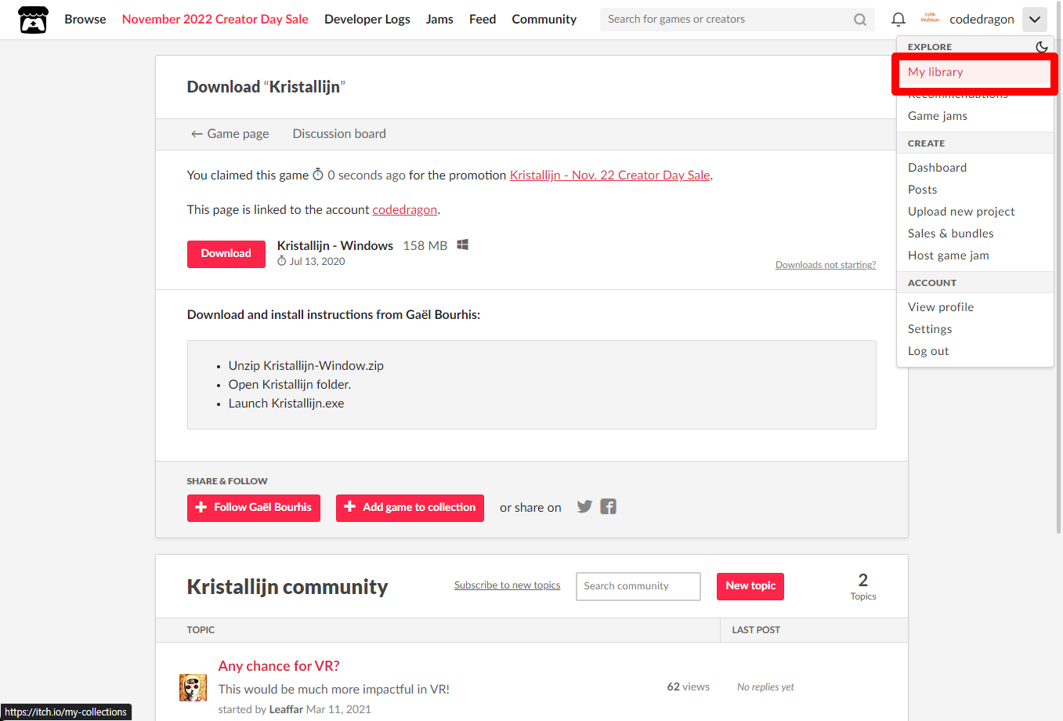Open the notifications bell
Image resolution: width=1063 pixels, height=721 pixels.
(898, 20)
